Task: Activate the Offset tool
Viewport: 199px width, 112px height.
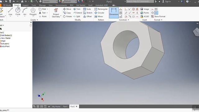Action: coord(87,16)
